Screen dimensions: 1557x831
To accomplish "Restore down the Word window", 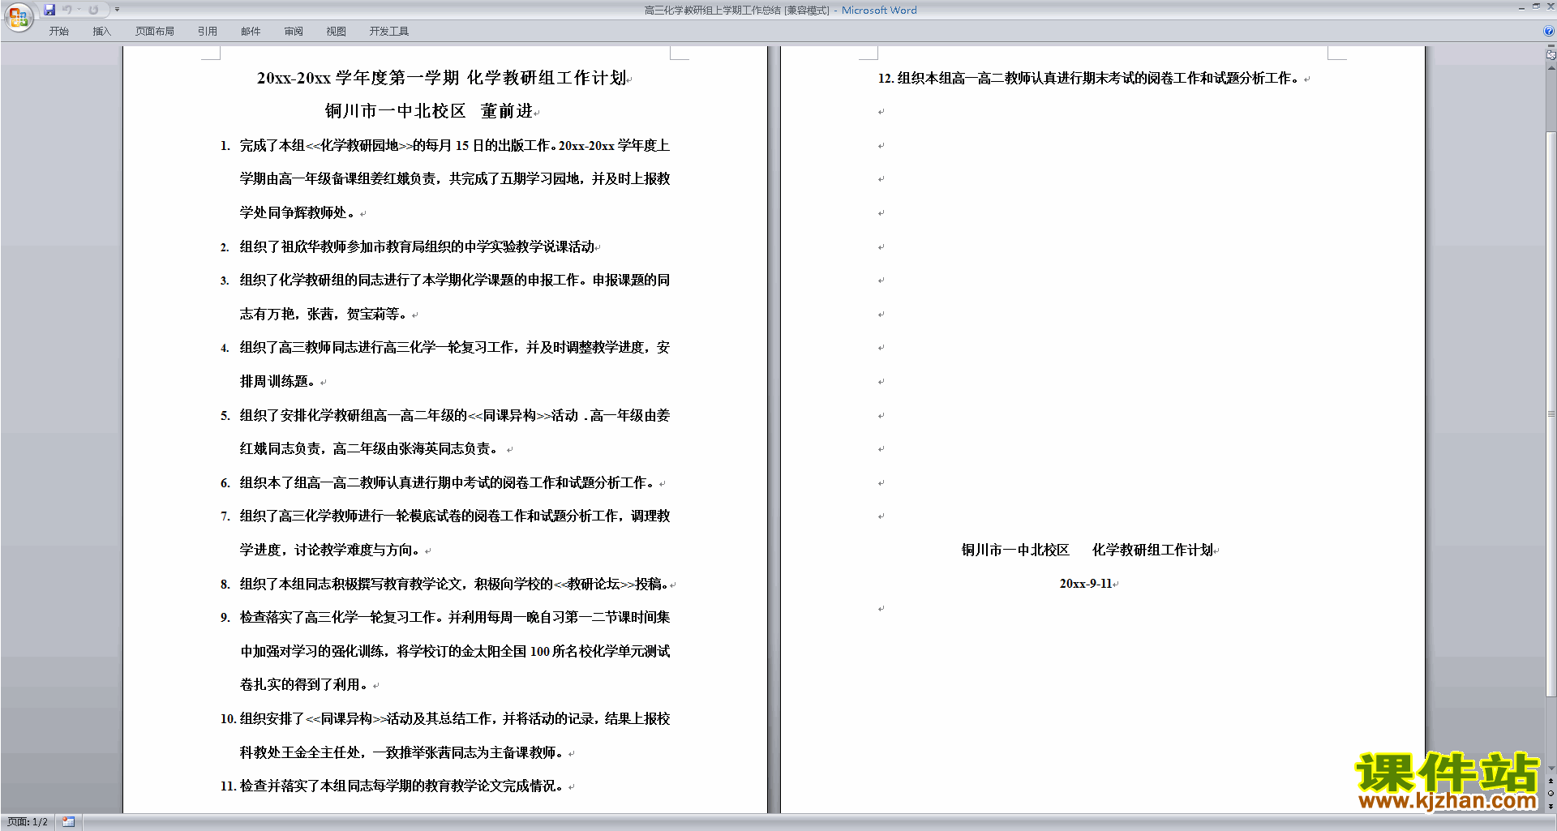I will tap(1536, 6).
